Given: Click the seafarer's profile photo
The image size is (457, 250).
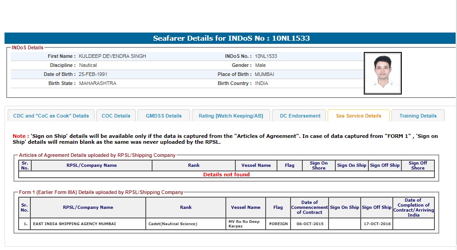Looking at the screenshot, I should 382,73.
